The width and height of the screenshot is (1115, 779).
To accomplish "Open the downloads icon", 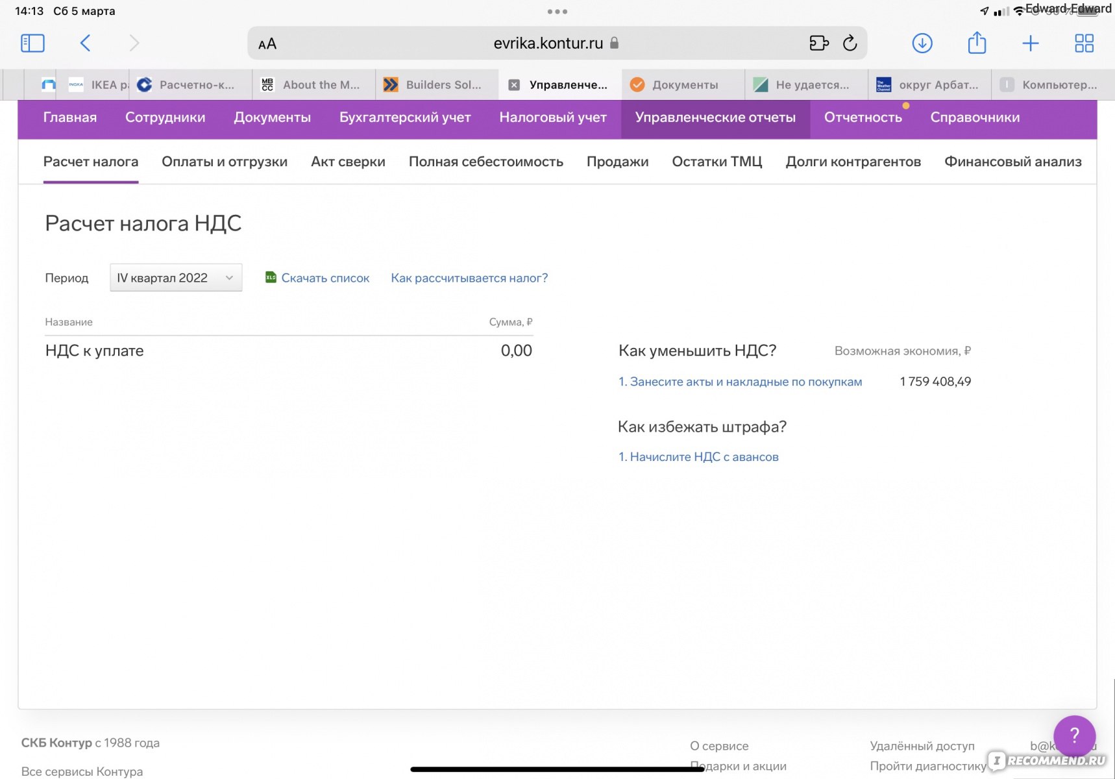I will [x=922, y=43].
